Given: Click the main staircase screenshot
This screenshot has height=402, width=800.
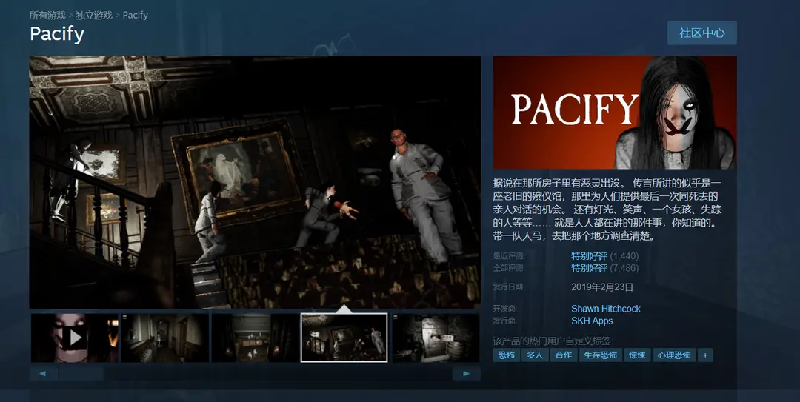Looking at the screenshot, I should pyautogui.click(x=255, y=182).
